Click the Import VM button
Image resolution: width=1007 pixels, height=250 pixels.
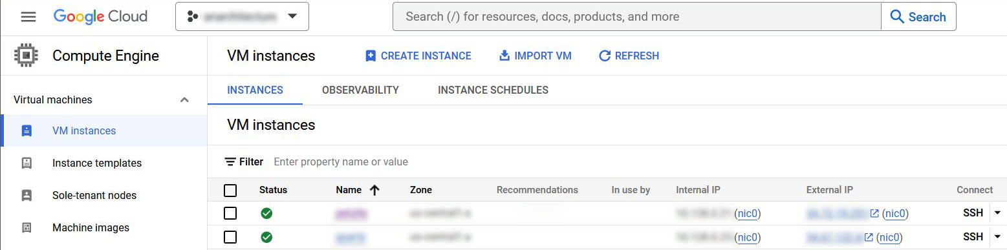click(535, 56)
